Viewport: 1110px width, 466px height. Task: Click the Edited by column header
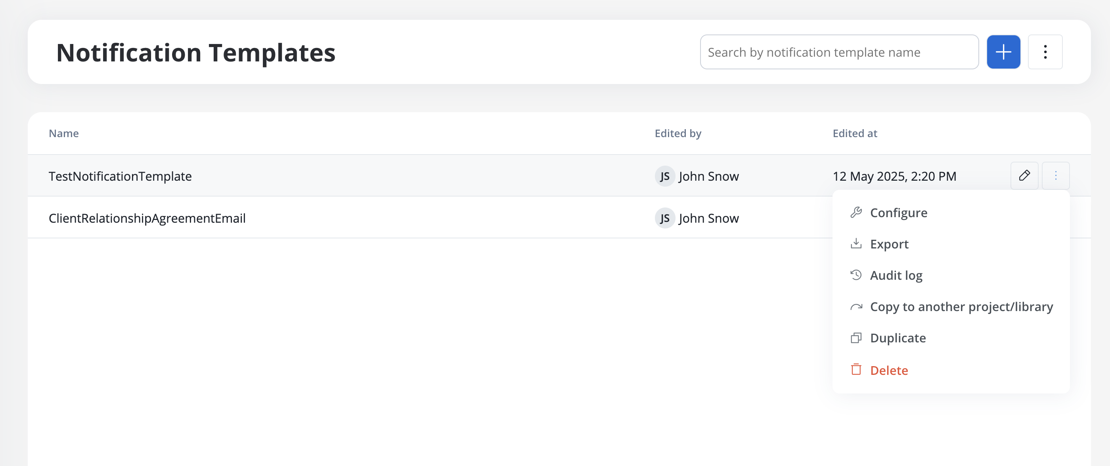(x=678, y=134)
